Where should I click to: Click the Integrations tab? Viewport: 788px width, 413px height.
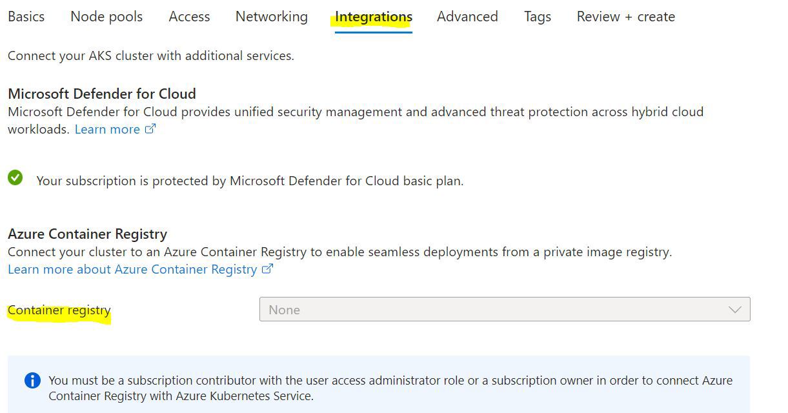point(374,17)
